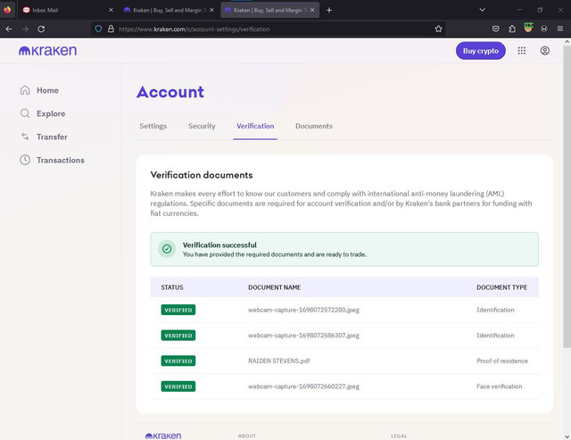The image size is (571, 440).
Task: Click the Transactions clock icon
Action: (25, 160)
